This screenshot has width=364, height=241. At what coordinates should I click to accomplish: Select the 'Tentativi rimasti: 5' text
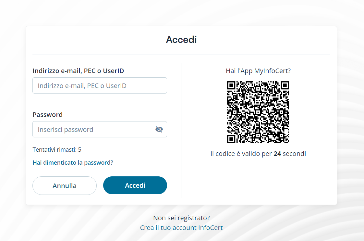click(57, 150)
